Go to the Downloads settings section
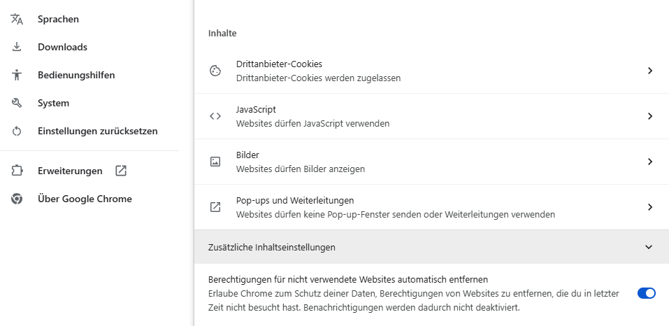 [x=62, y=47]
